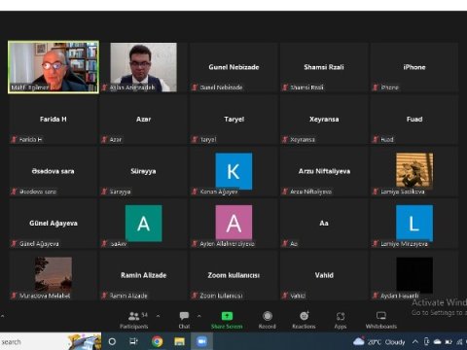Open the 20°C Cloudy weather widget
The height and width of the screenshot is (350, 467).
pos(379,341)
